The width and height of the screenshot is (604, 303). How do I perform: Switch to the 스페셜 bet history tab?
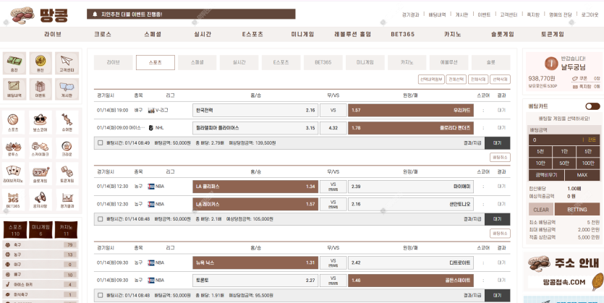(197, 62)
